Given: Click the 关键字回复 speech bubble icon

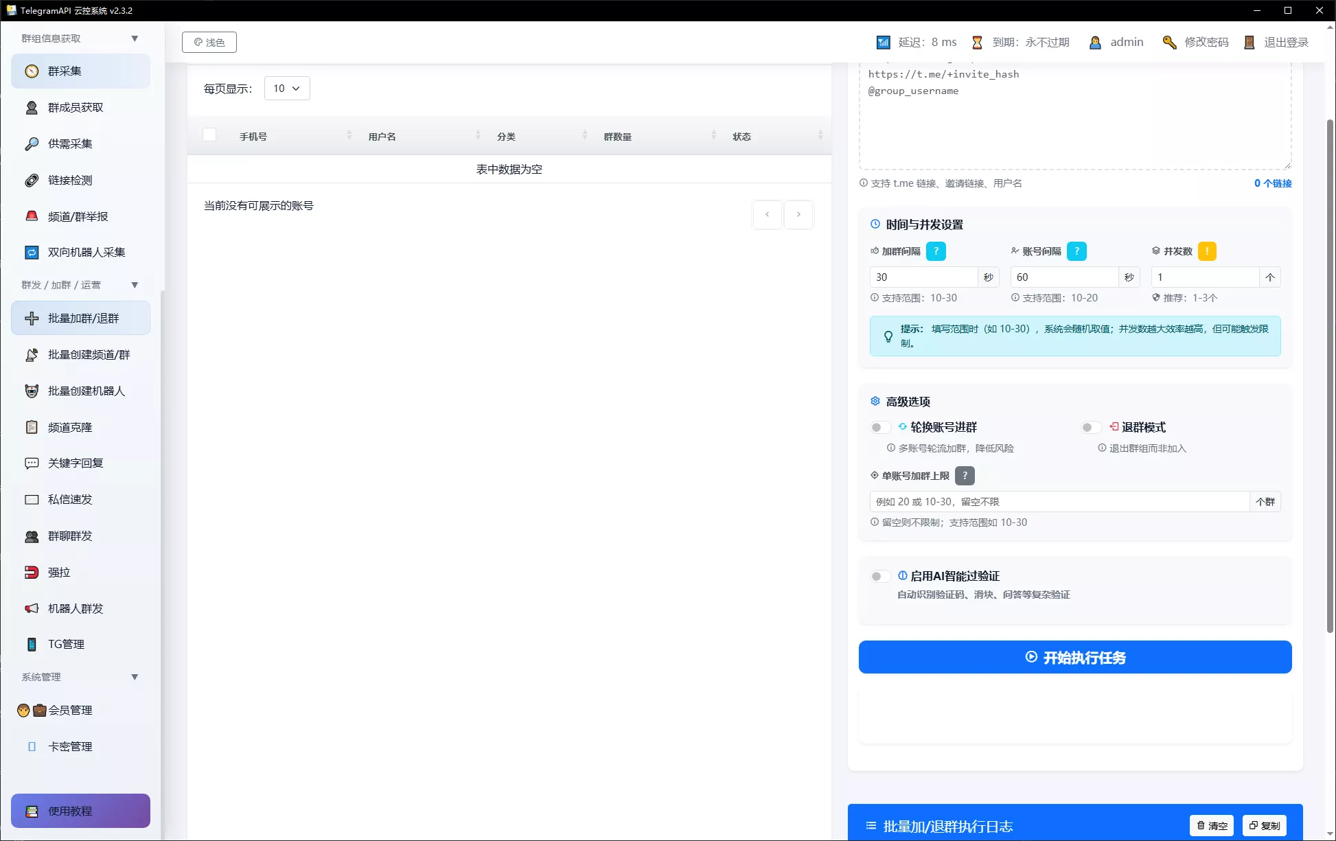Looking at the screenshot, I should point(32,463).
